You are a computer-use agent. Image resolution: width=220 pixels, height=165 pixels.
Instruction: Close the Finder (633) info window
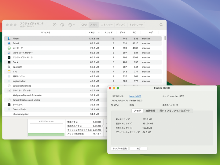click(110, 88)
